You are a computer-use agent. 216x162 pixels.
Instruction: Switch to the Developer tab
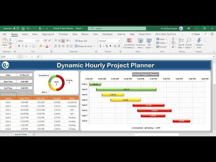coord(107,34)
